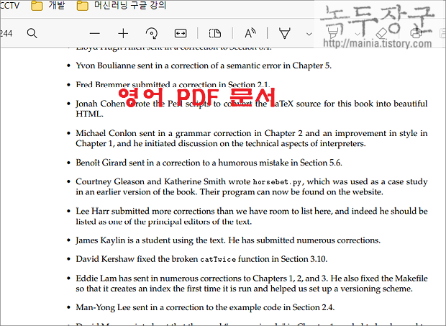Image resolution: width=446 pixels, height=326 pixels.
Task: Click the Fred Bremmer correction line
Action: (x=173, y=85)
